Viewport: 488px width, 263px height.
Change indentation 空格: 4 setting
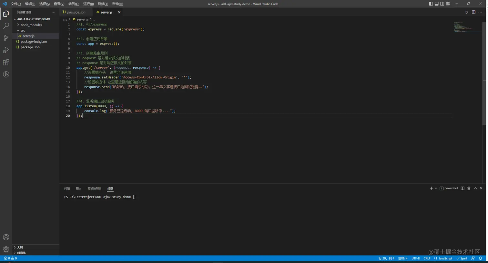[403, 258]
